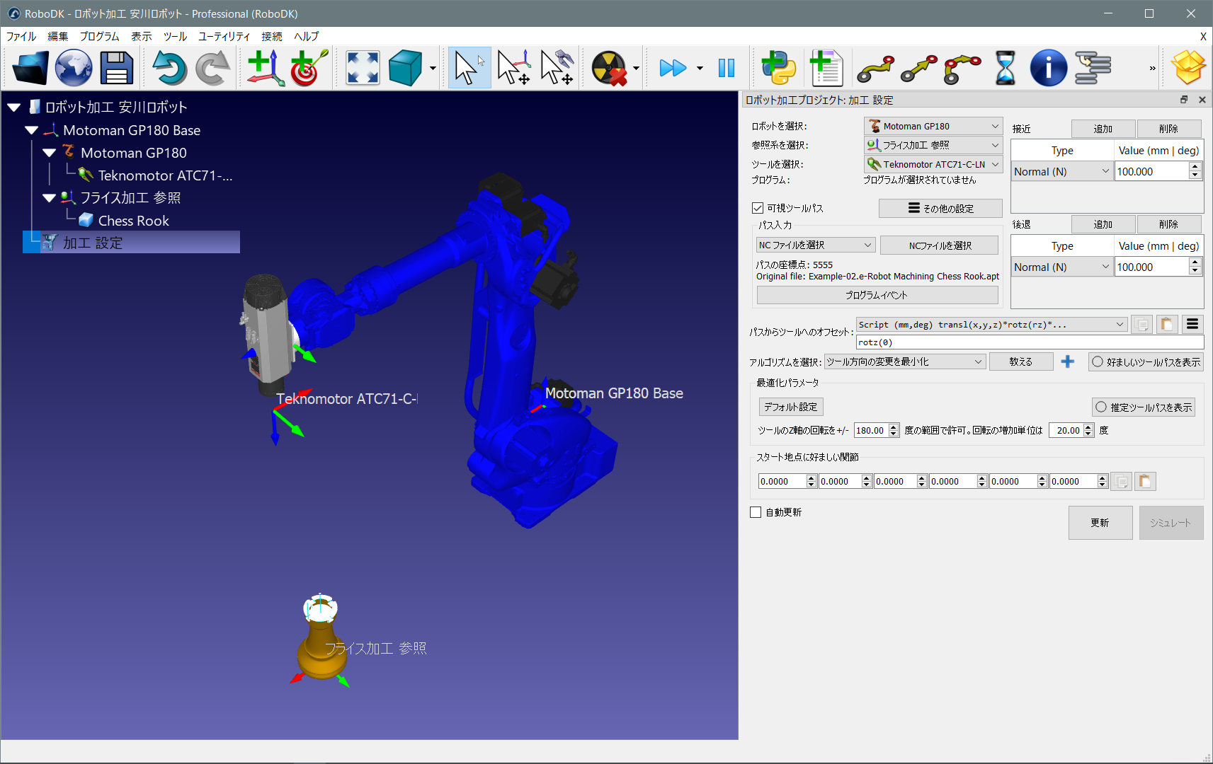
Task: Add a pause instruction hourglass icon
Action: click(1005, 68)
